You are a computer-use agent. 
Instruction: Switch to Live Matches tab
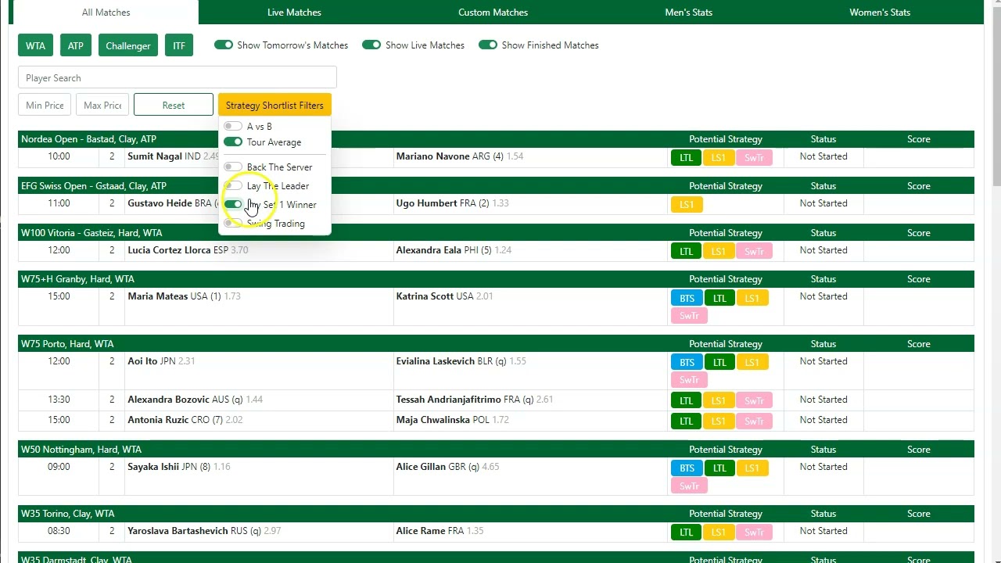coord(294,13)
